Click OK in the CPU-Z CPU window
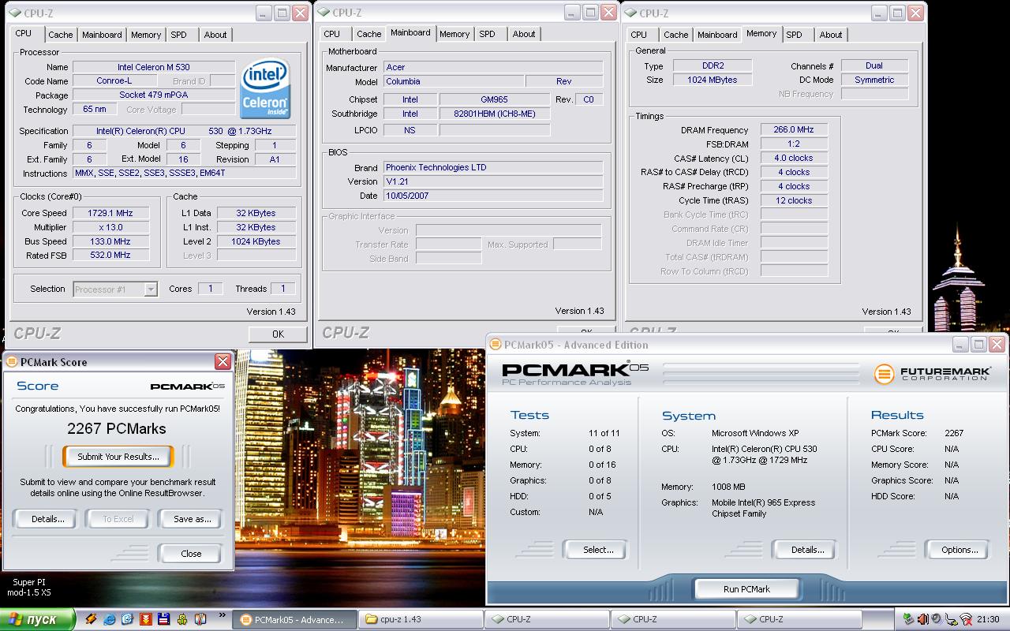 pos(278,334)
